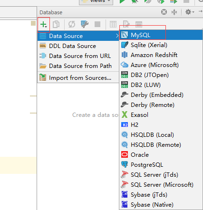Viewport: 203px width, 210px height.
Task: Open Data Source Properties wrench icon
Action: pos(85,24)
